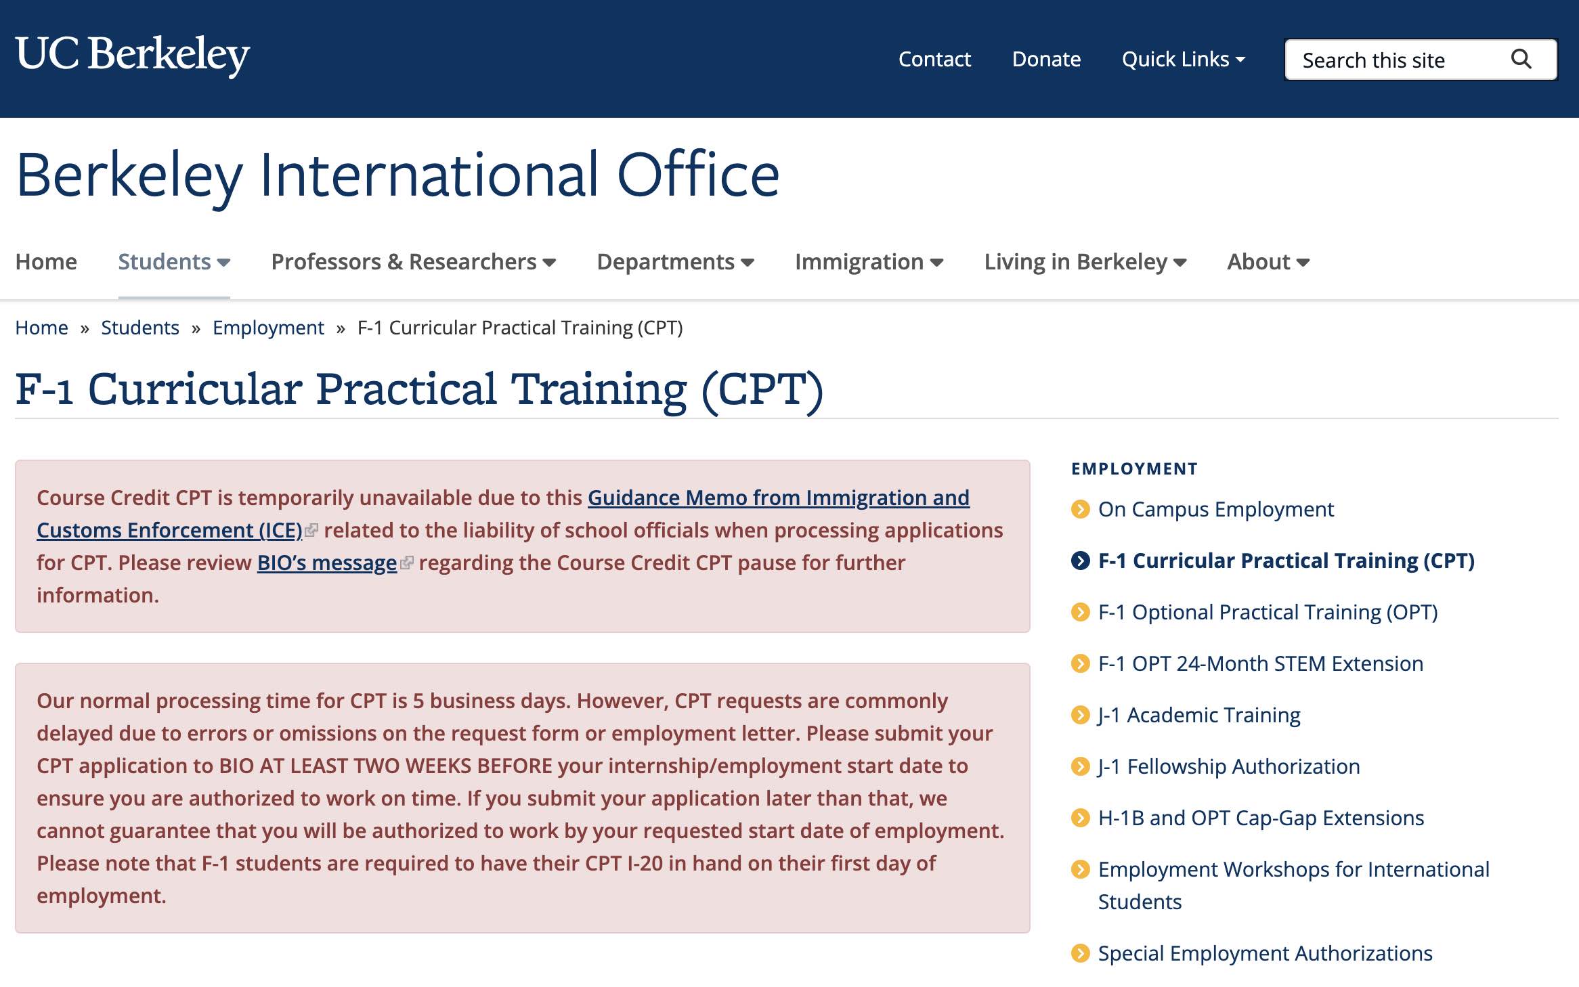Click bullet icon beside F-1 Curricular Practical Training
Screen dimensions: 1579x987
point(1081,561)
